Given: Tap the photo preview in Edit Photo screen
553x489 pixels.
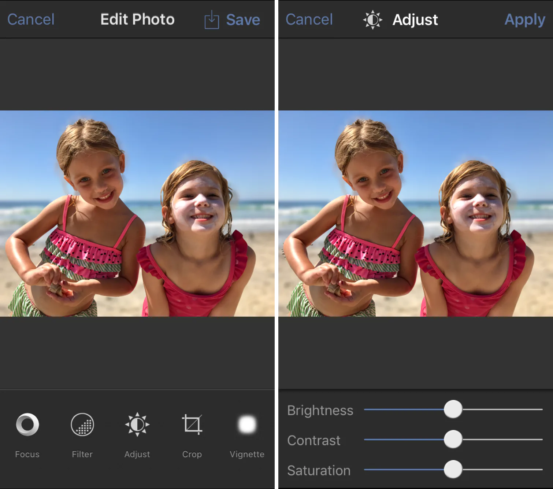Looking at the screenshot, I should pos(137,213).
